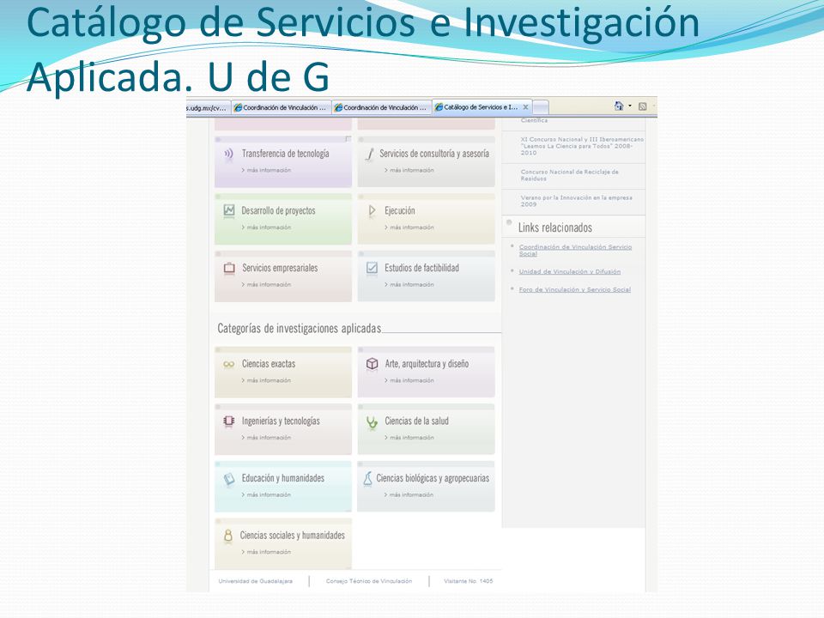Open Ciencias biológicas y agropecuarias más información
This screenshot has height=618, width=824.
409,495
